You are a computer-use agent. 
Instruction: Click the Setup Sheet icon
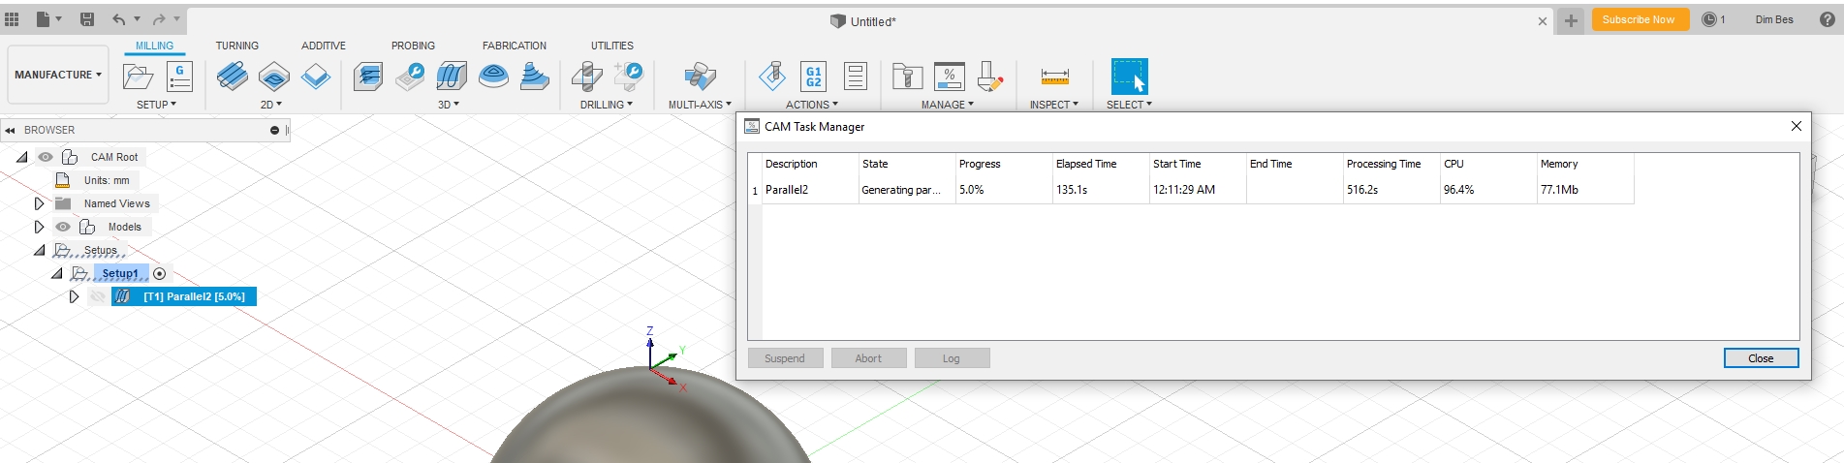click(x=856, y=76)
